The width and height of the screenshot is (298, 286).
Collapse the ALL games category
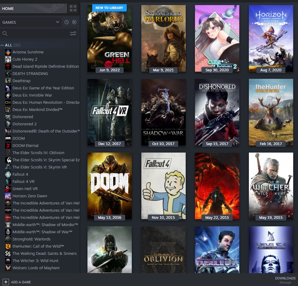tap(2, 45)
